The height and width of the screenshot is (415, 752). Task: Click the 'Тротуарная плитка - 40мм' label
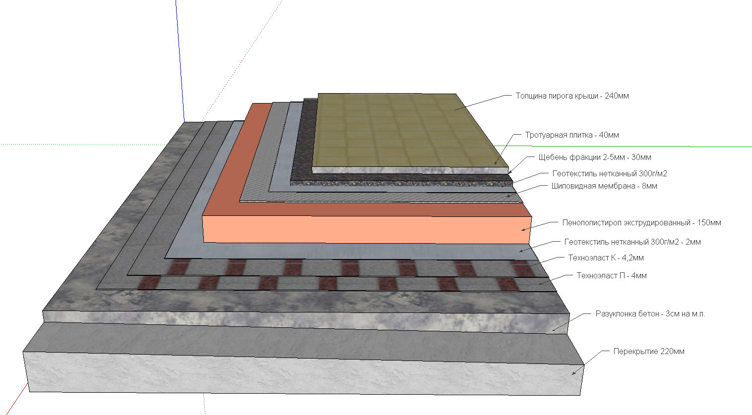tap(572, 135)
